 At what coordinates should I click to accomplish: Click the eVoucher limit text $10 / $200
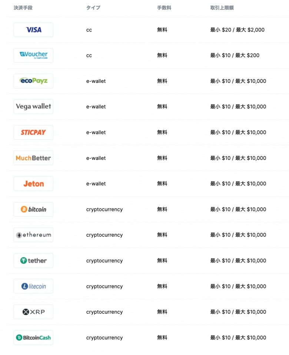tap(235, 55)
